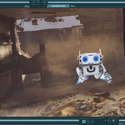Viewport: 125px width, 125px height.
Task: Click the light bar at top-left of HUD
Action: [15, 2]
